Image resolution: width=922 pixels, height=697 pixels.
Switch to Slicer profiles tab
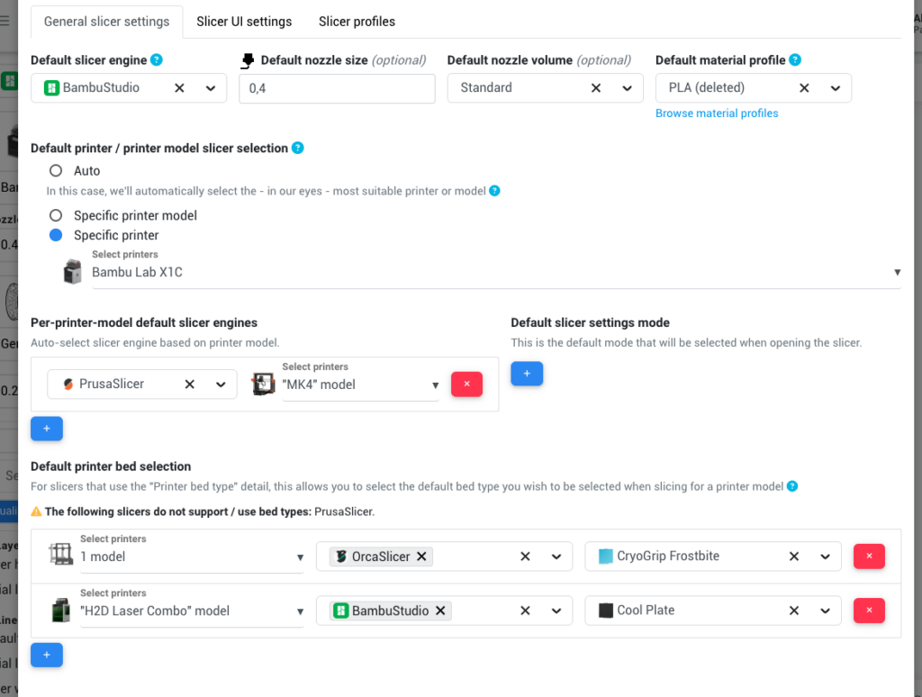[x=357, y=22]
